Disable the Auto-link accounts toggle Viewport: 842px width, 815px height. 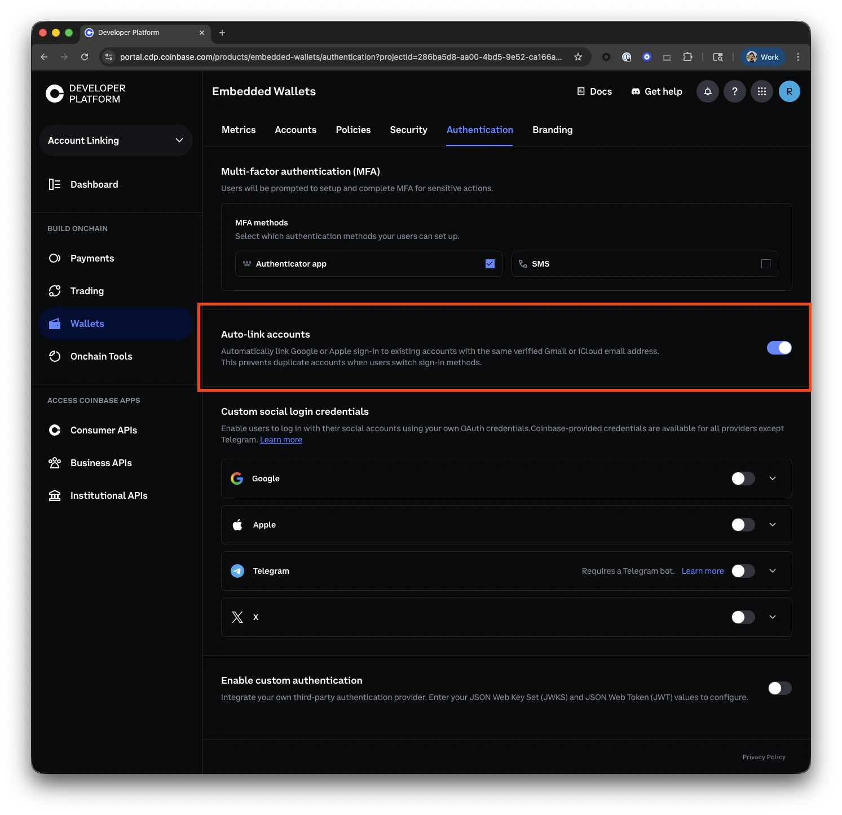coord(779,347)
